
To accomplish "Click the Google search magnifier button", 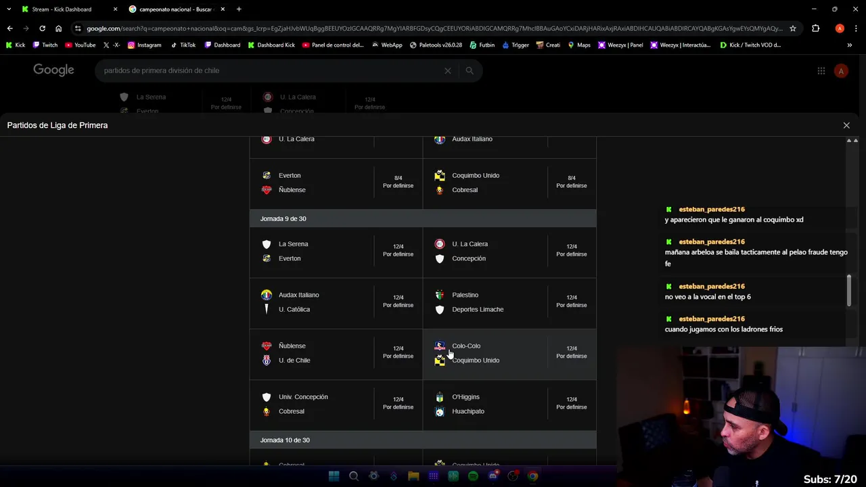I will 470,70.
